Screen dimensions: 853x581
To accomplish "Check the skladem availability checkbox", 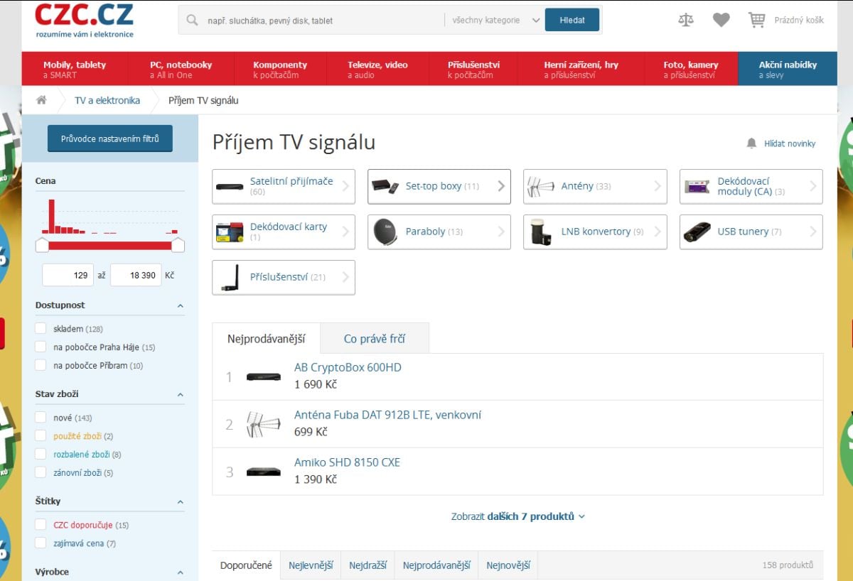I will (x=41, y=329).
